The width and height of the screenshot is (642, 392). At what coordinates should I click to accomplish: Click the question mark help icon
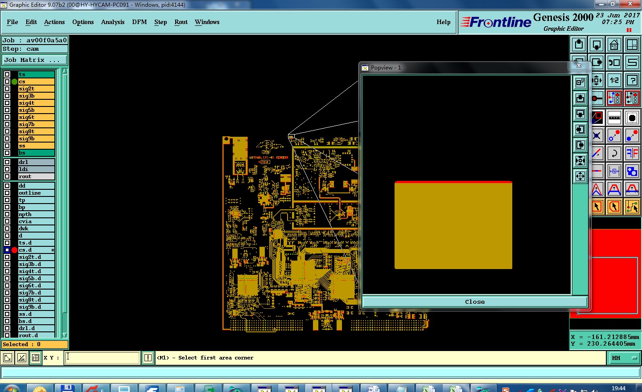[x=632, y=80]
